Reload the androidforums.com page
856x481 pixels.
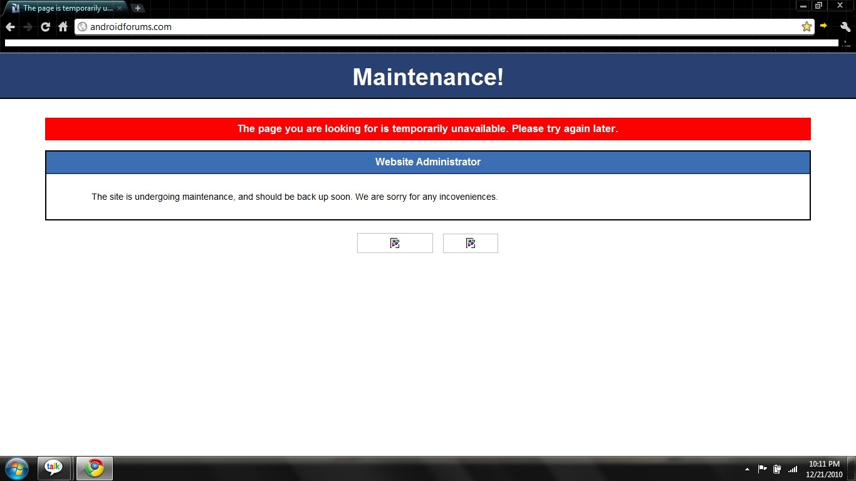pos(45,27)
